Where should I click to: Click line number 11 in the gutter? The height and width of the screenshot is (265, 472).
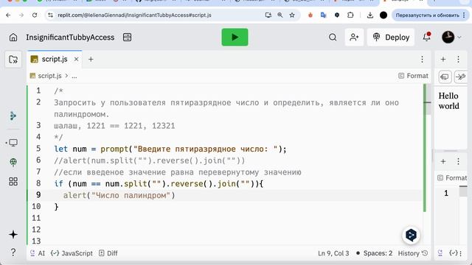36,218
